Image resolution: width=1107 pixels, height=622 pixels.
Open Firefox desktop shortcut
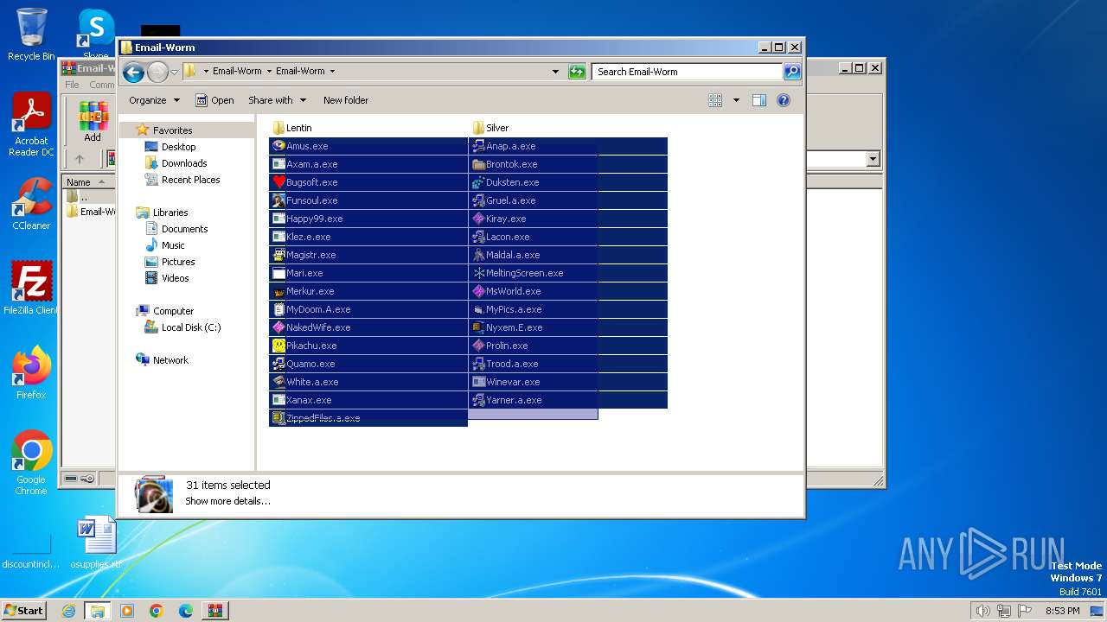tap(31, 372)
